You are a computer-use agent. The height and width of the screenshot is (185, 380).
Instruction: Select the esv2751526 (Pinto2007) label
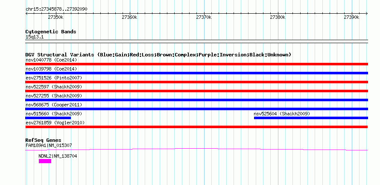pos(54,78)
